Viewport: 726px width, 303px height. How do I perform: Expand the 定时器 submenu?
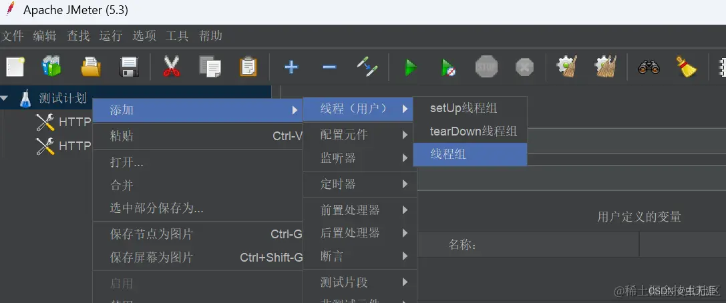click(359, 184)
